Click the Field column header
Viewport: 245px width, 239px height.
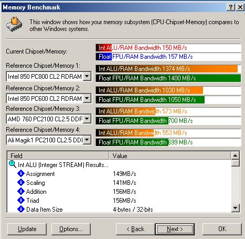(x=58, y=155)
